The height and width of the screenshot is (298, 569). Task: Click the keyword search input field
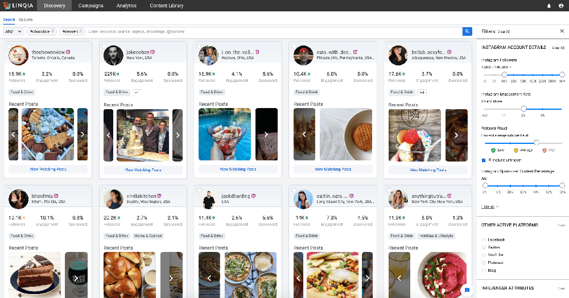(274, 31)
